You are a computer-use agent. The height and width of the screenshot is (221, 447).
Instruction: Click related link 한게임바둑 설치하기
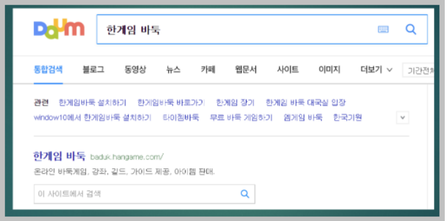click(92, 103)
